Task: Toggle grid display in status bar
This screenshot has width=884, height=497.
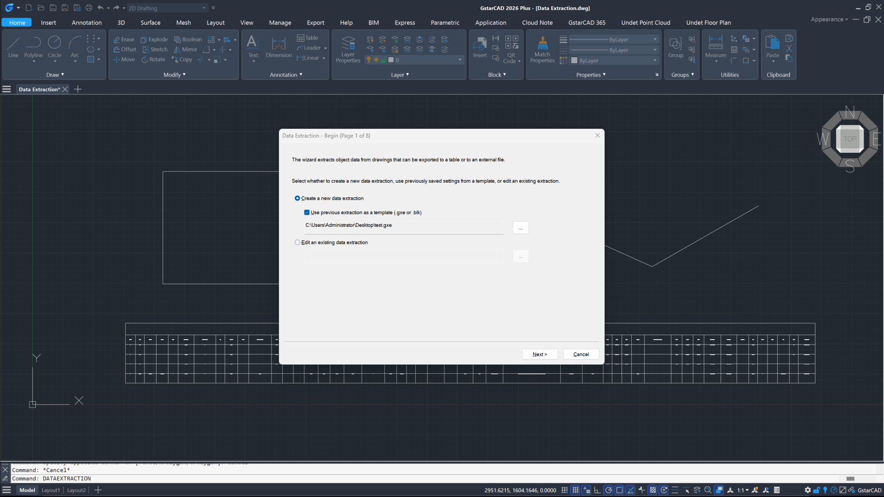Action: (576, 490)
